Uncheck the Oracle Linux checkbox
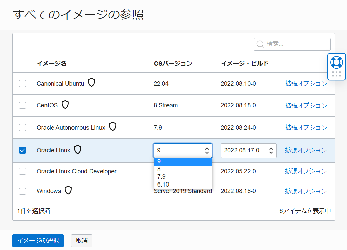Image resolution: width=347 pixels, height=250 pixels. 23,150
